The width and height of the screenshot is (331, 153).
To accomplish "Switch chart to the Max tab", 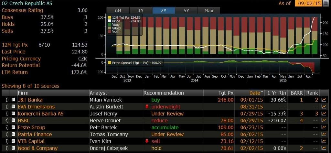I will [x=209, y=10].
